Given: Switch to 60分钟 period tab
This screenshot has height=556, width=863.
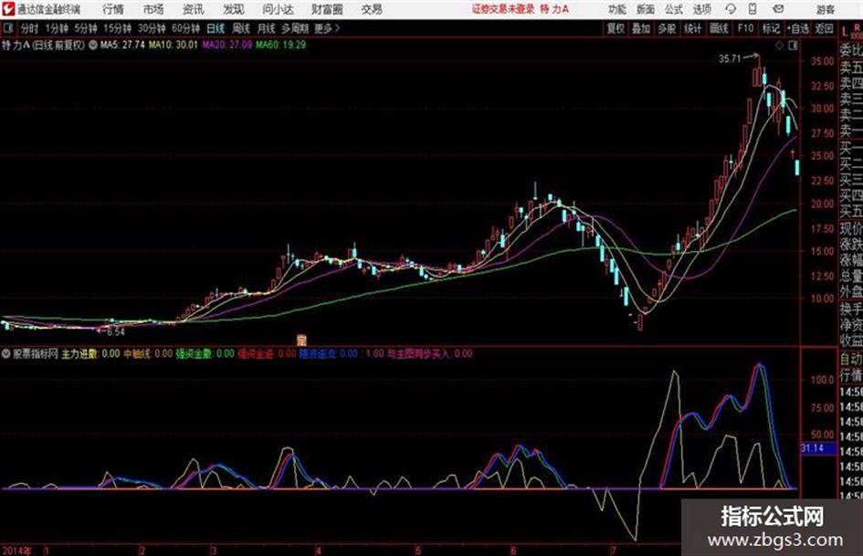Looking at the screenshot, I should [185, 28].
